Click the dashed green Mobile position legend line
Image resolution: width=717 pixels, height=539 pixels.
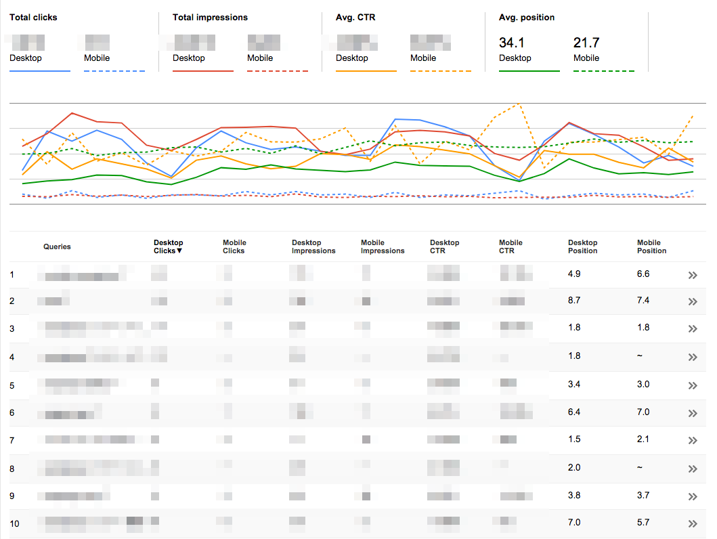coord(604,71)
